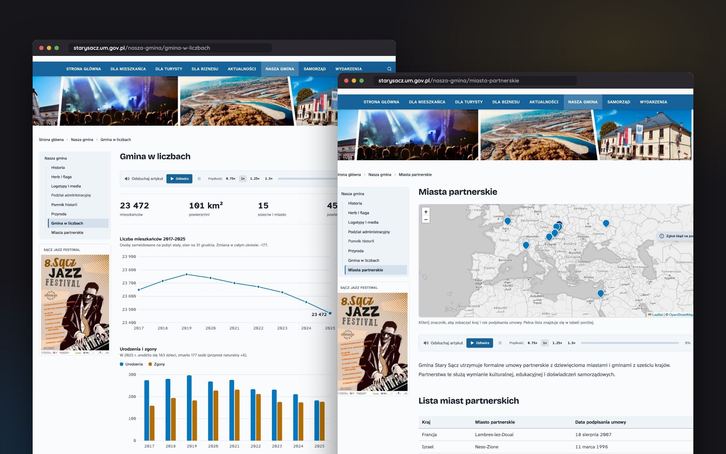The image size is (726, 454).
Task: Open Sącz Jazz Festival poster in back window
Action: click(75, 304)
